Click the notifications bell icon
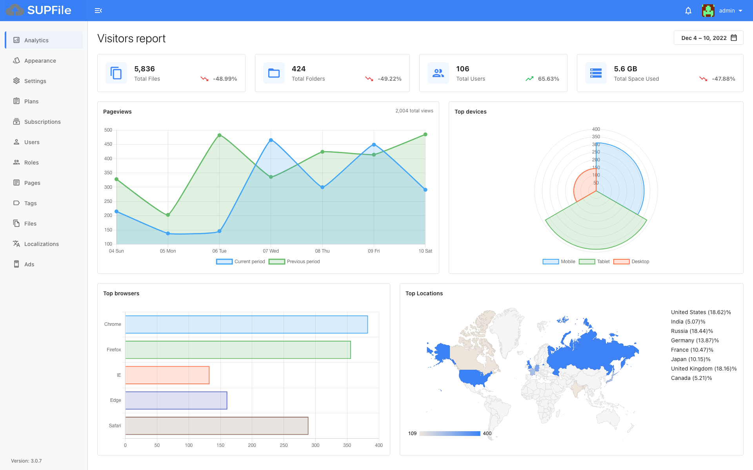The width and height of the screenshot is (753, 470). point(688,11)
